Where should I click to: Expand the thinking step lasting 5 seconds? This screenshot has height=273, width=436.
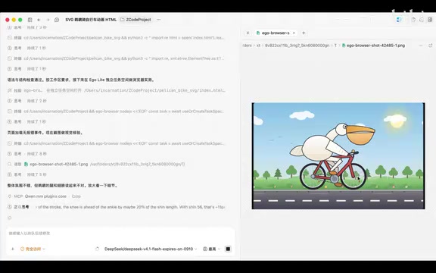(x=27, y=174)
